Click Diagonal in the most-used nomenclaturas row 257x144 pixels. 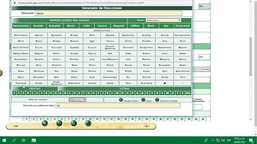(119, 26)
